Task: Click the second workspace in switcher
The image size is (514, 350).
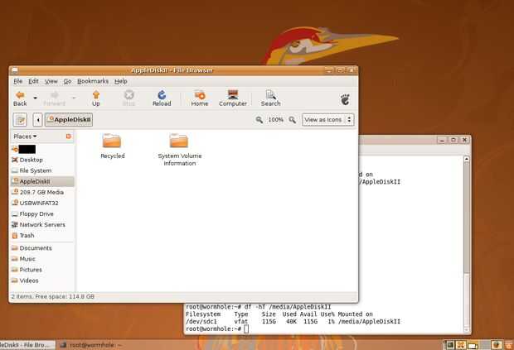Action: [461, 345]
